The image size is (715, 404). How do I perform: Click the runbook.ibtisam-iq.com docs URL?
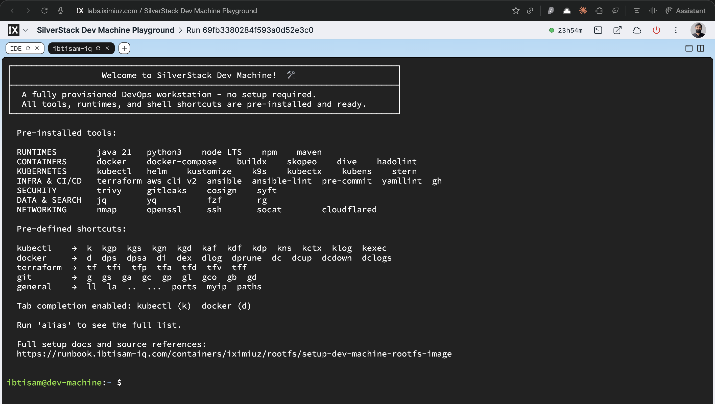pyautogui.click(x=234, y=354)
